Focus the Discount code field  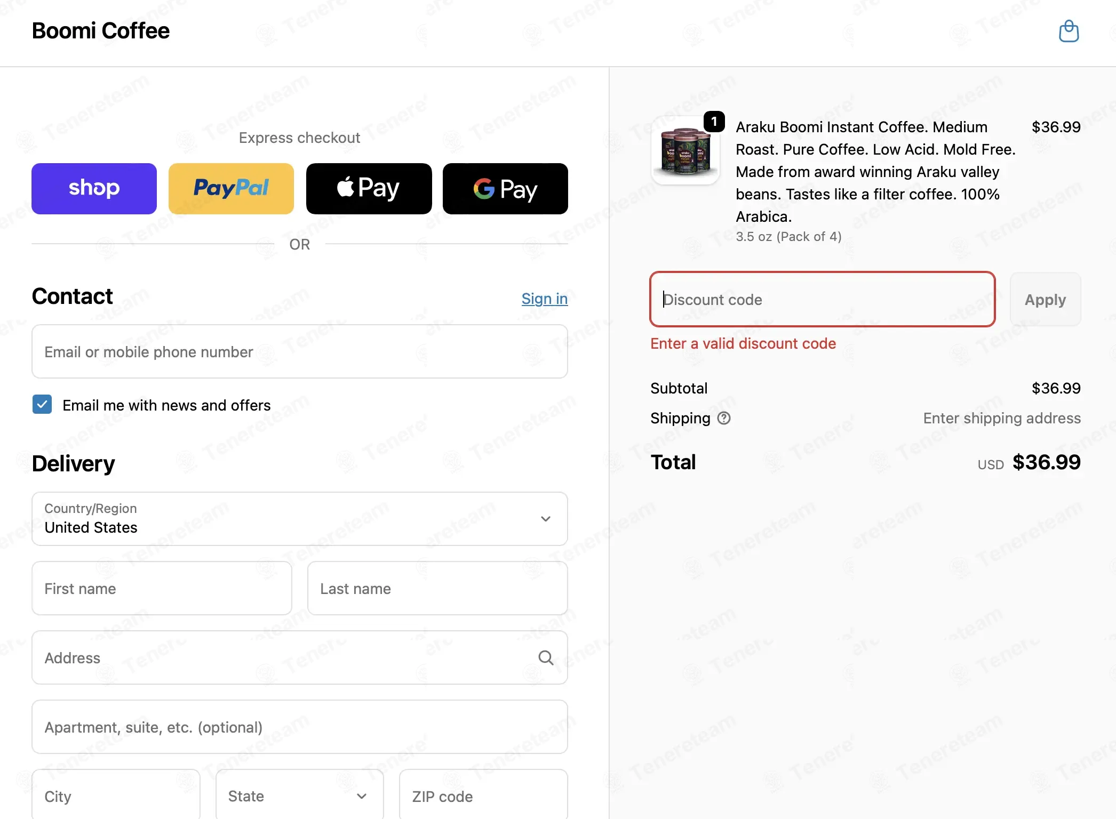click(x=822, y=299)
